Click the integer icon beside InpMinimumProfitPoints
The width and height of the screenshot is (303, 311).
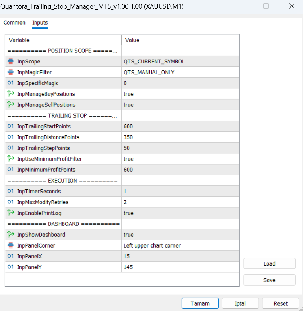click(10, 169)
